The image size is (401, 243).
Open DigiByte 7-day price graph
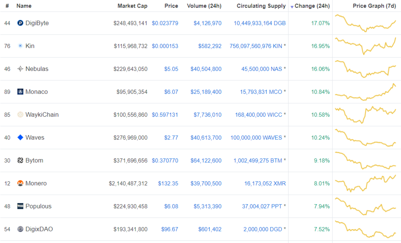[365, 23]
